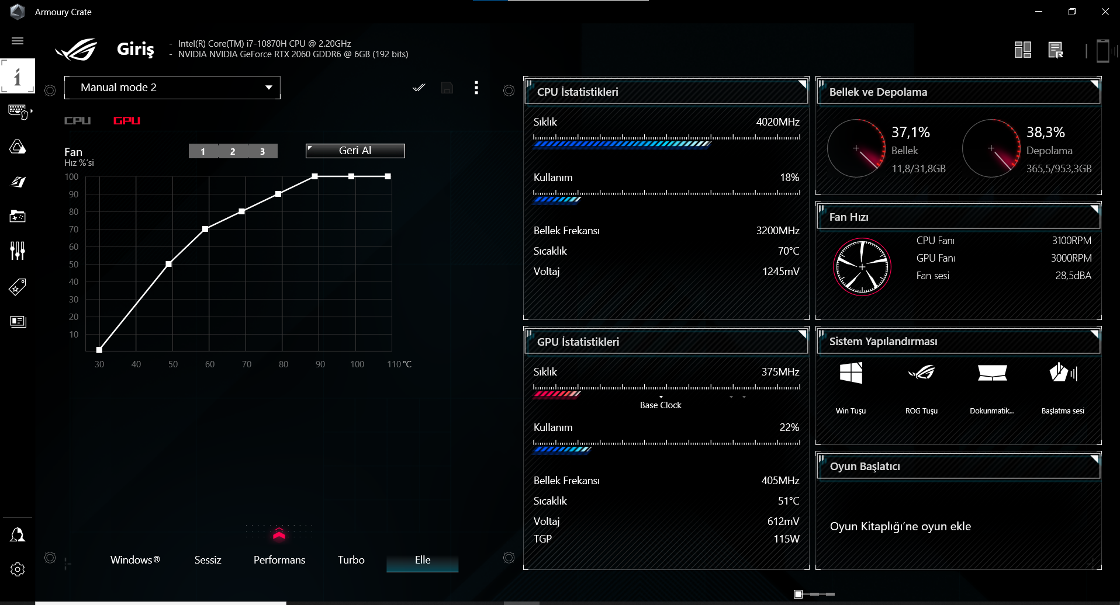Open the User Center profile icon
The height and width of the screenshot is (605, 1120).
18,535
